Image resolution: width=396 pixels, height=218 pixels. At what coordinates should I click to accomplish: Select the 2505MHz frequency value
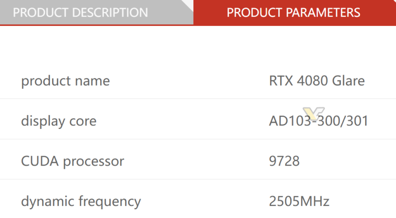point(299,202)
